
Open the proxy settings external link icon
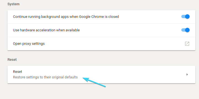pyautogui.click(x=187, y=44)
